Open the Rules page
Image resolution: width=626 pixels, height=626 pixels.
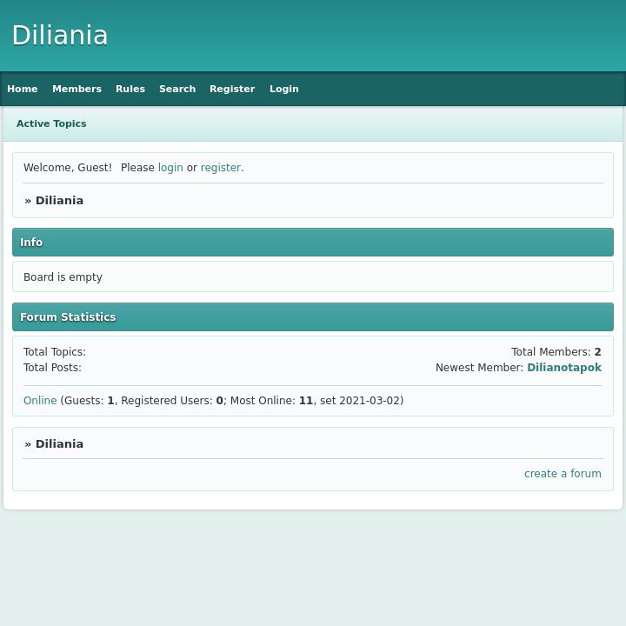click(130, 89)
